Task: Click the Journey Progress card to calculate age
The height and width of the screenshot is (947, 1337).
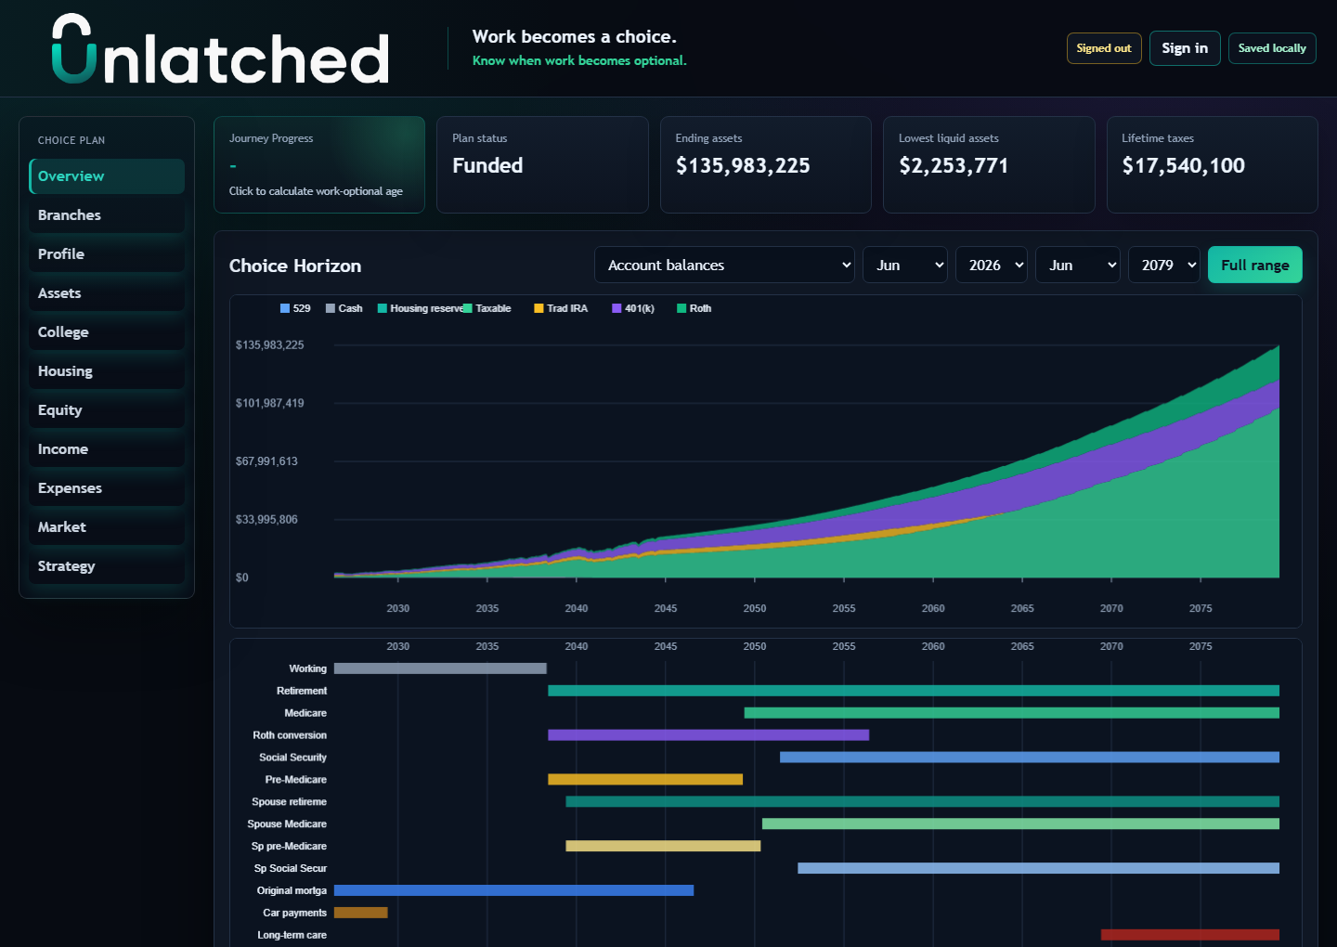Action: click(319, 165)
